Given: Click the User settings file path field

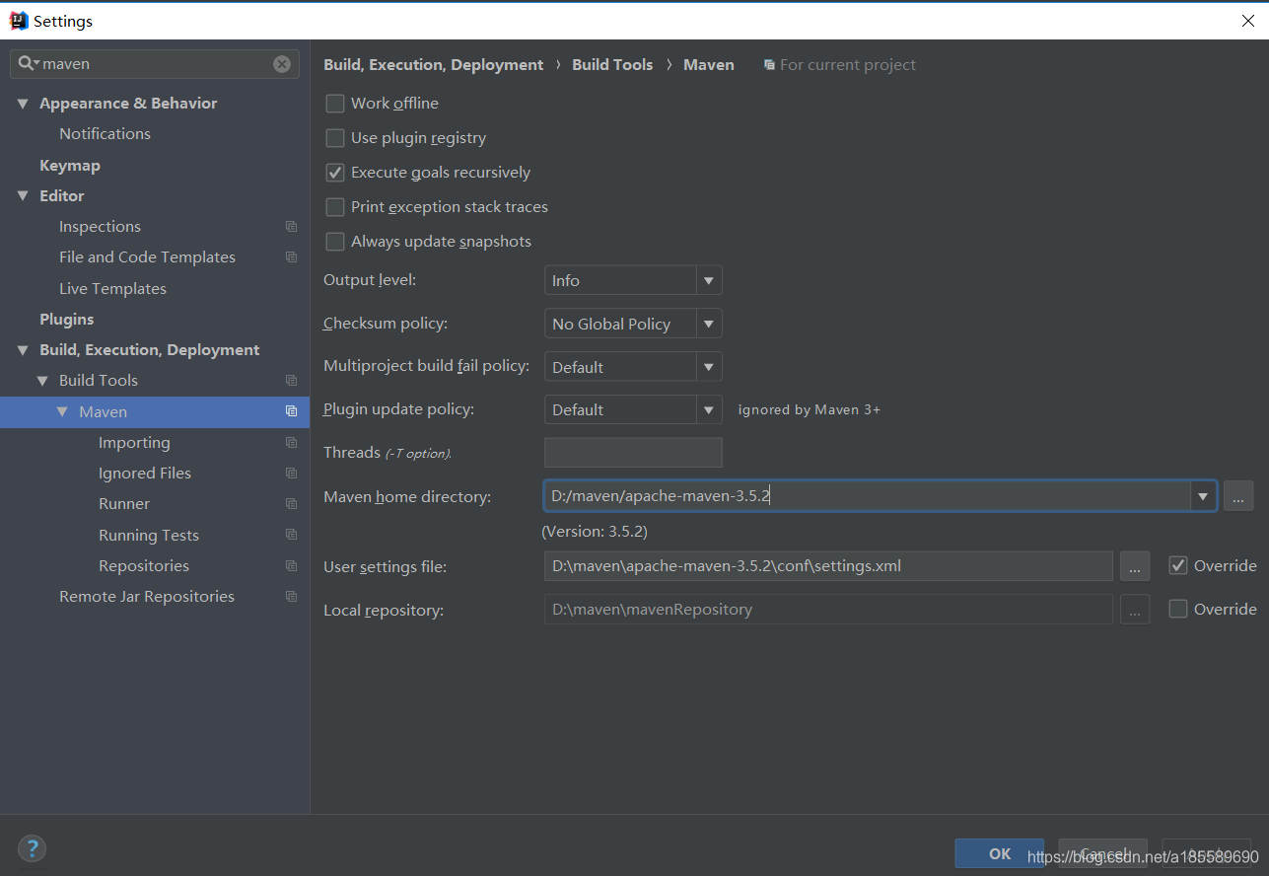Looking at the screenshot, I should pyautogui.click(x=828, y=566).
